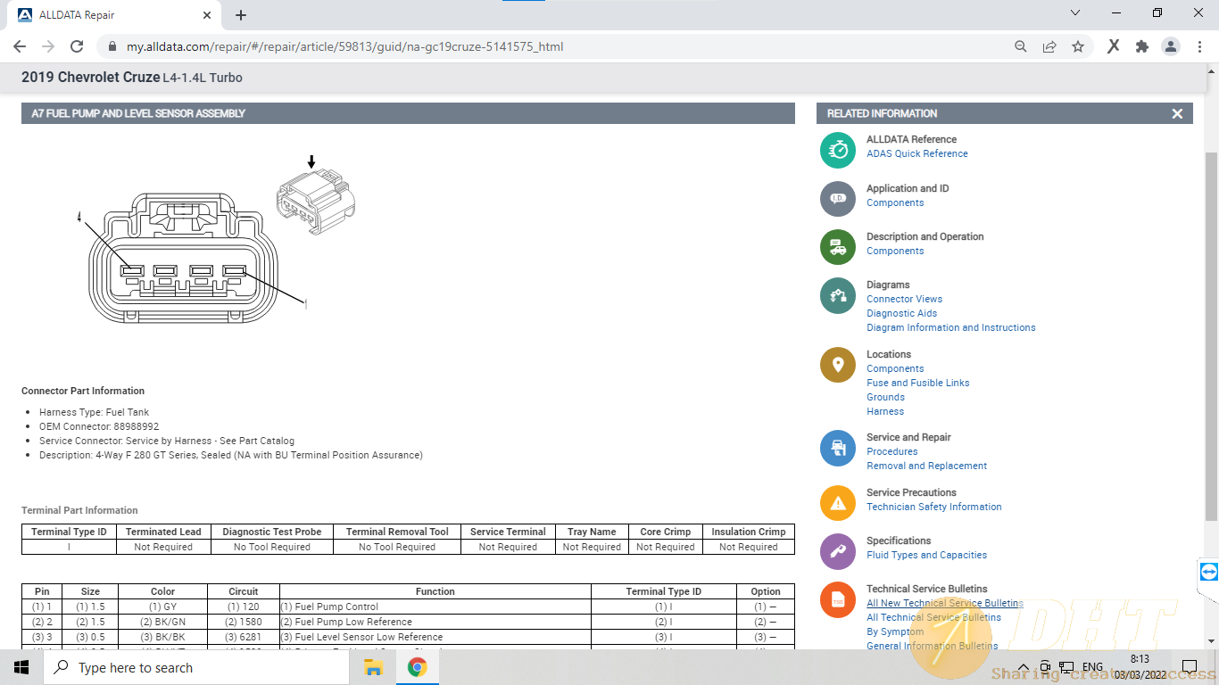Click the taskbar search box
The height and width of the screenshot is (685, 1219).
point(197,667)
